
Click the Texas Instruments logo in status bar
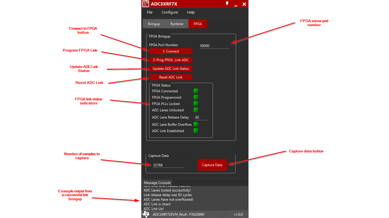146,214
